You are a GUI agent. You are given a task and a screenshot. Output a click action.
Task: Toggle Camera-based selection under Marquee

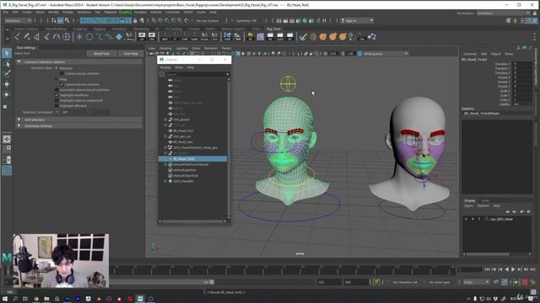(62, 73)
